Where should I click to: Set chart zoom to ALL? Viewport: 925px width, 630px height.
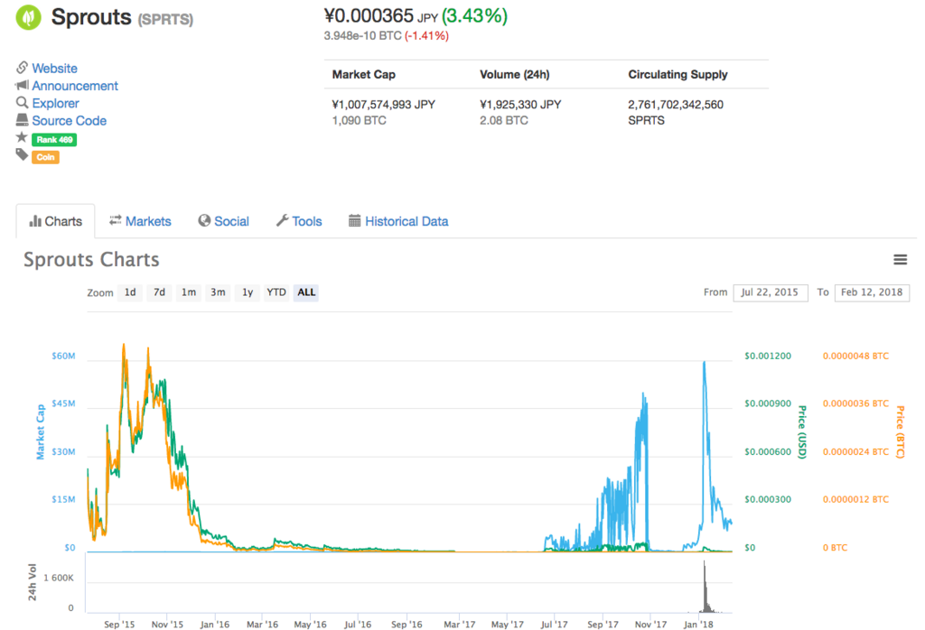[306, 292]
